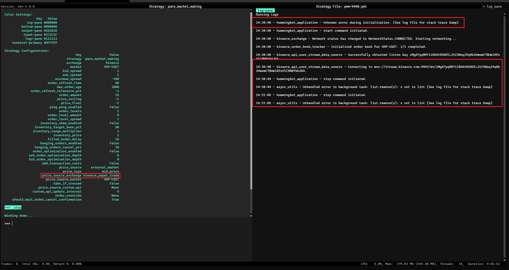
Task: Click the Version dev-1.0.0 label
Action: pyautogui.click(x=18, y=6)
